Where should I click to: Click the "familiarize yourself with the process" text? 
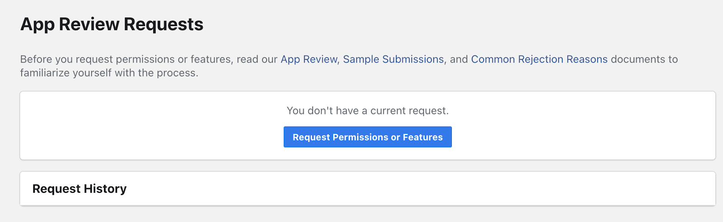coord(109,73)
